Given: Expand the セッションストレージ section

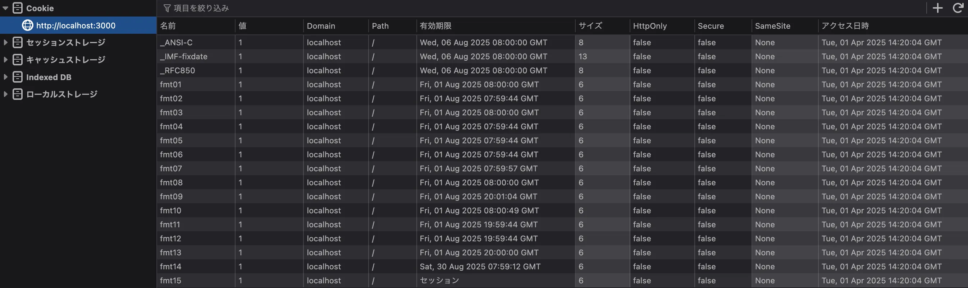Looking at the screenshot, I should pos(6,42).
